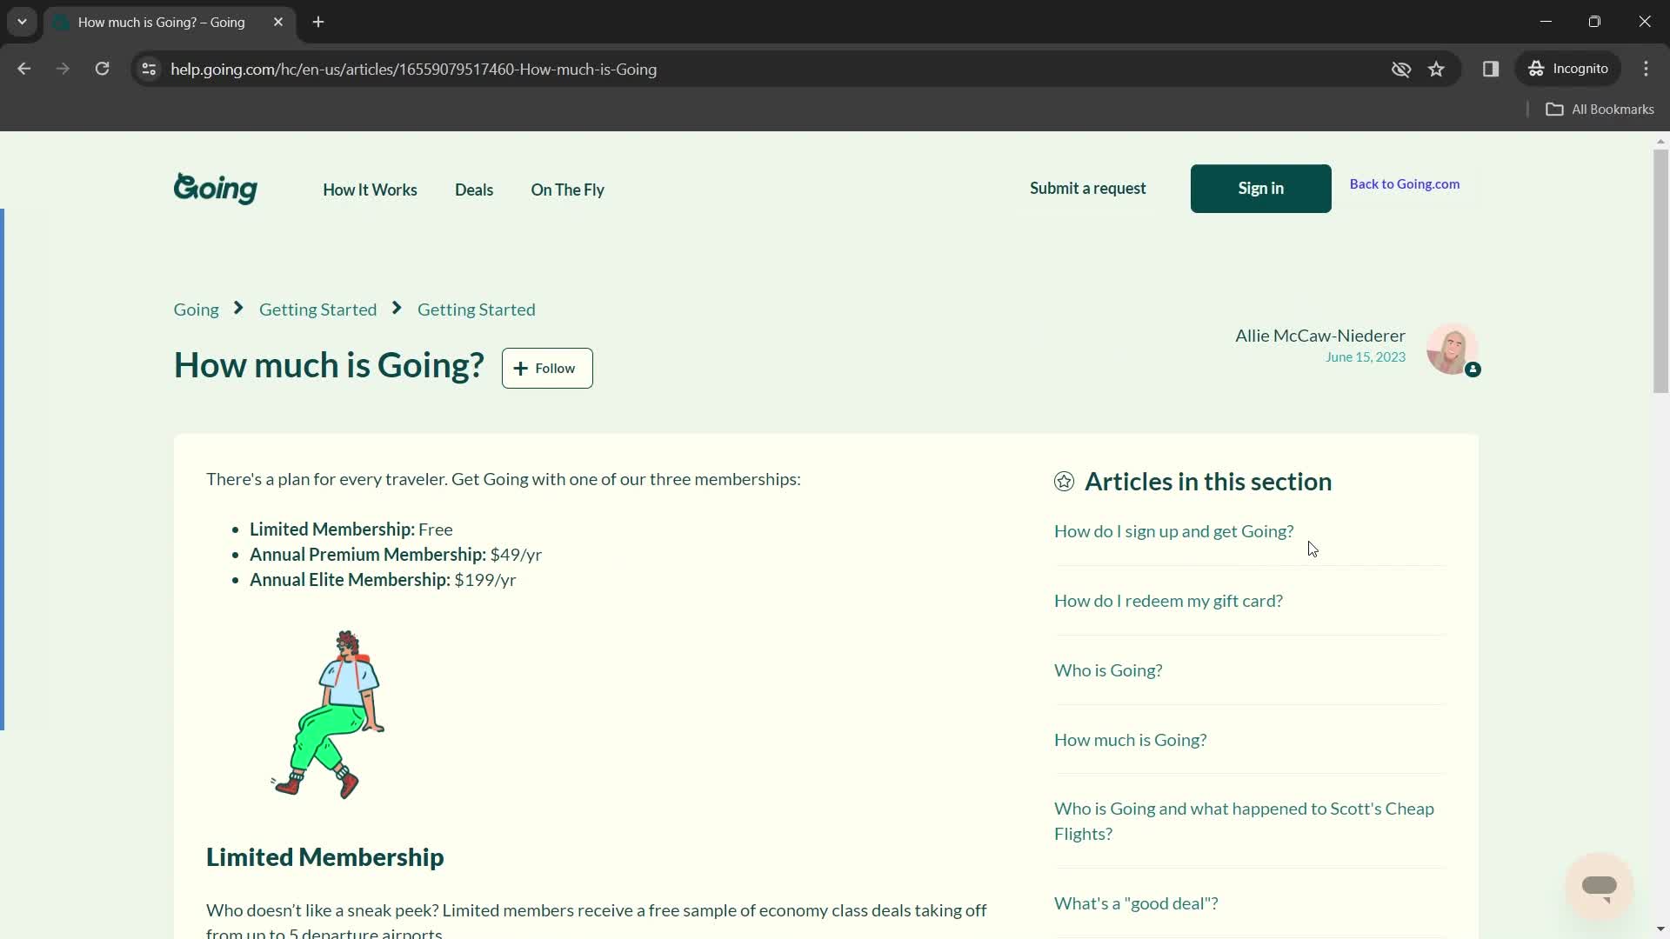The height and width of the screenshot is (939, 1670).
Task: Click the scrollbar up arrow
Action: tap(1660, 140)
